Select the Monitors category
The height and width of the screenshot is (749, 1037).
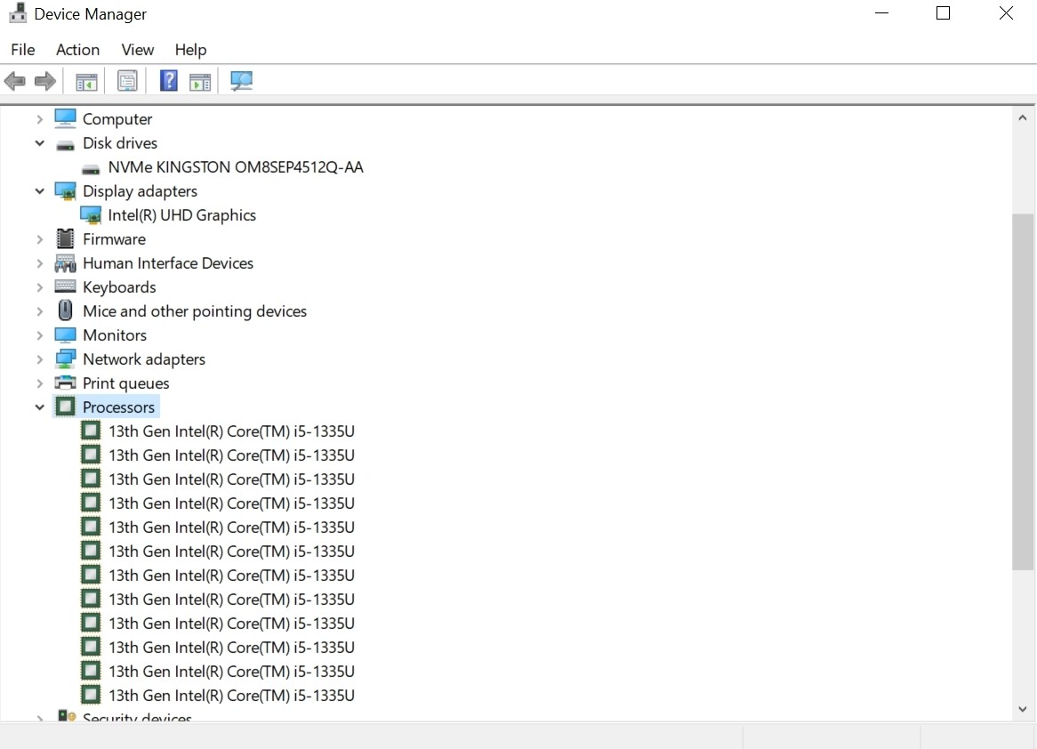pyautogui.click(x=115, y=334)
